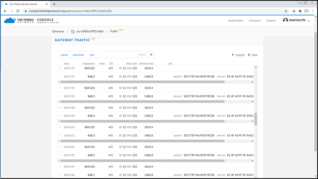318x179 pixels.
Task: Click the browser forward arrow
Action: tap(11, 11)
